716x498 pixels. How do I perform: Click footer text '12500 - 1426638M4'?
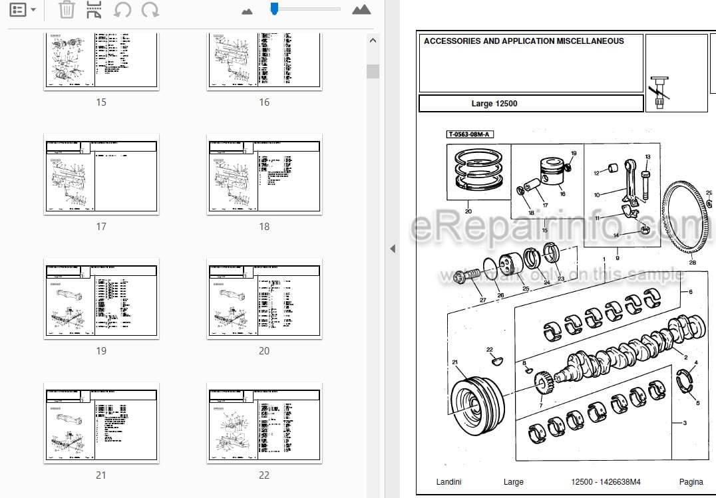(606, 481)
